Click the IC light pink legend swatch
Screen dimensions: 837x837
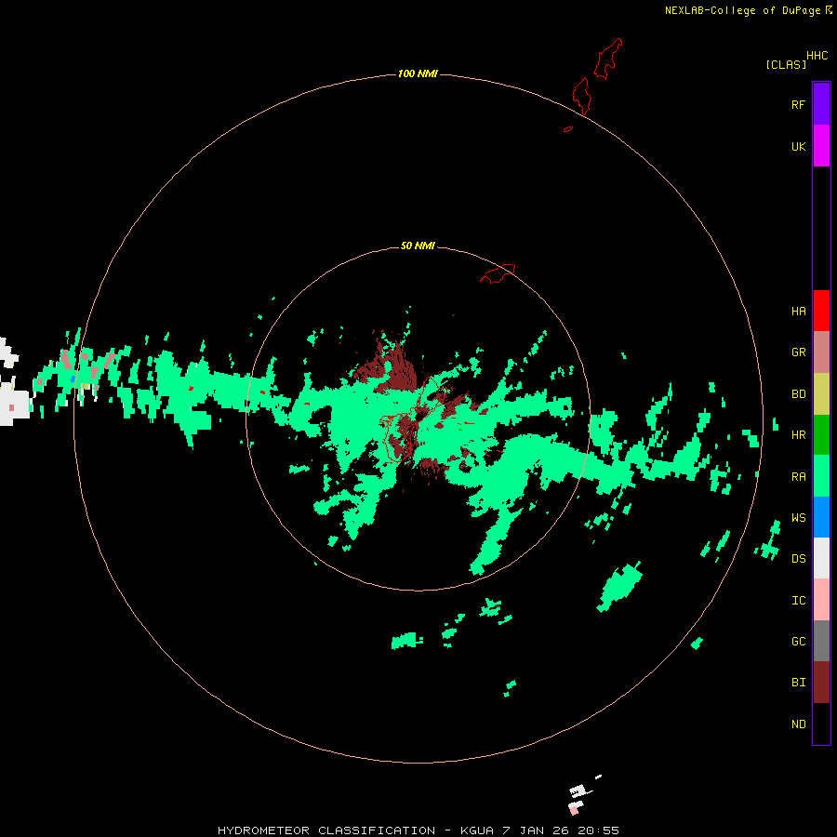coord(821,600)
